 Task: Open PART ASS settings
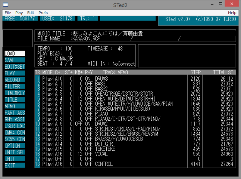click(x=15, y=113)
